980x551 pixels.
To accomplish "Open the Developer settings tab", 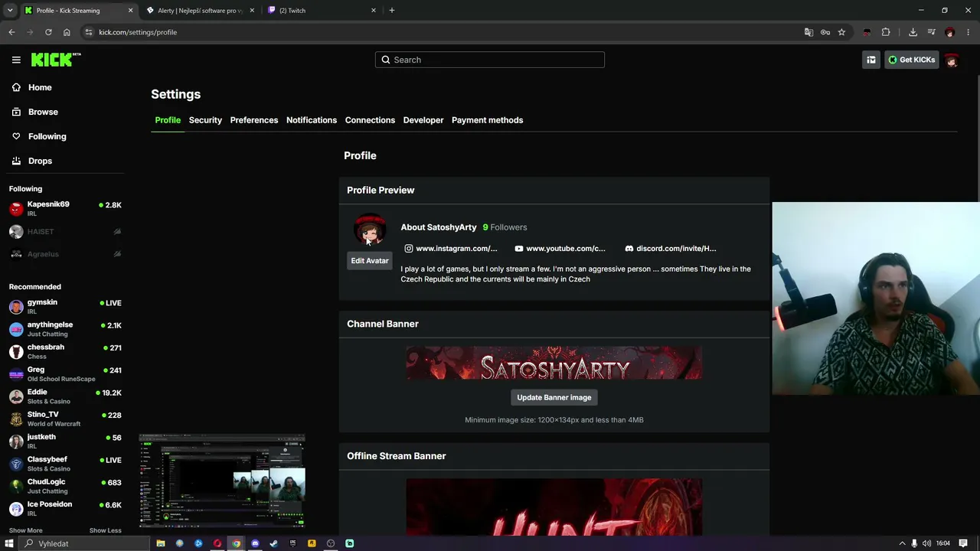I will tap(423, 120).
